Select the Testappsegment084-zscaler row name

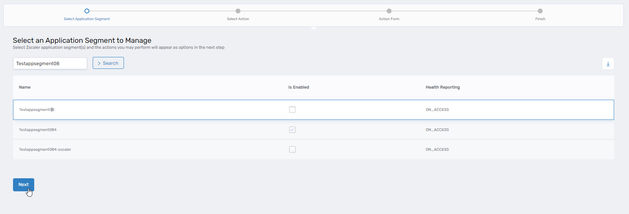(45, 150)
